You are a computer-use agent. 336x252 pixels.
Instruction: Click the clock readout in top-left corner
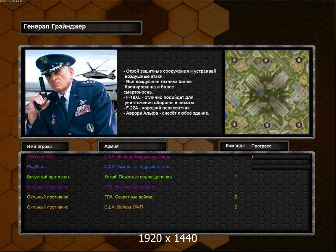tap(17, 1)
